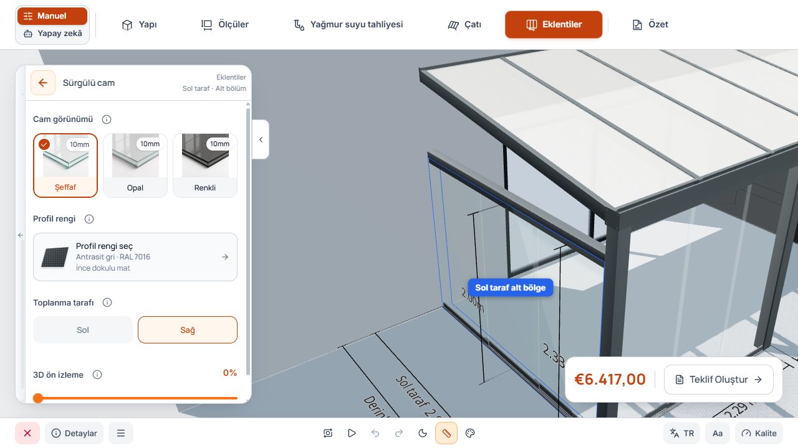Open info icon beside Toplanma tarafı

[x=107, y=302]
